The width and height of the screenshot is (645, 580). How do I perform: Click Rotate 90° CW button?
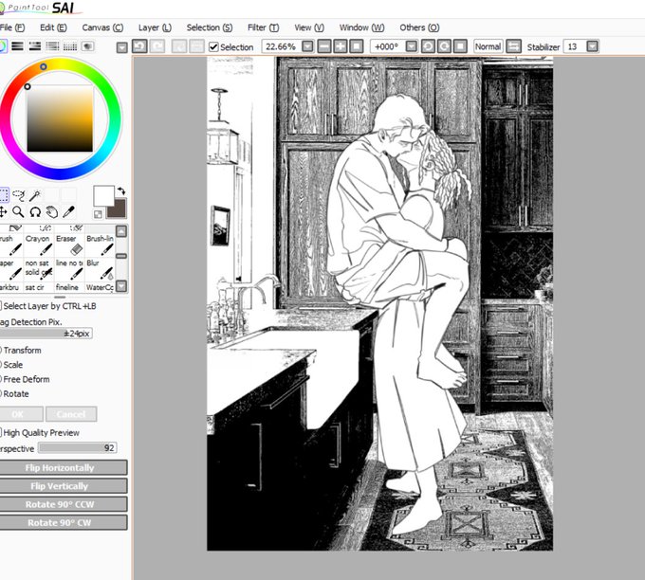[63, 522]
